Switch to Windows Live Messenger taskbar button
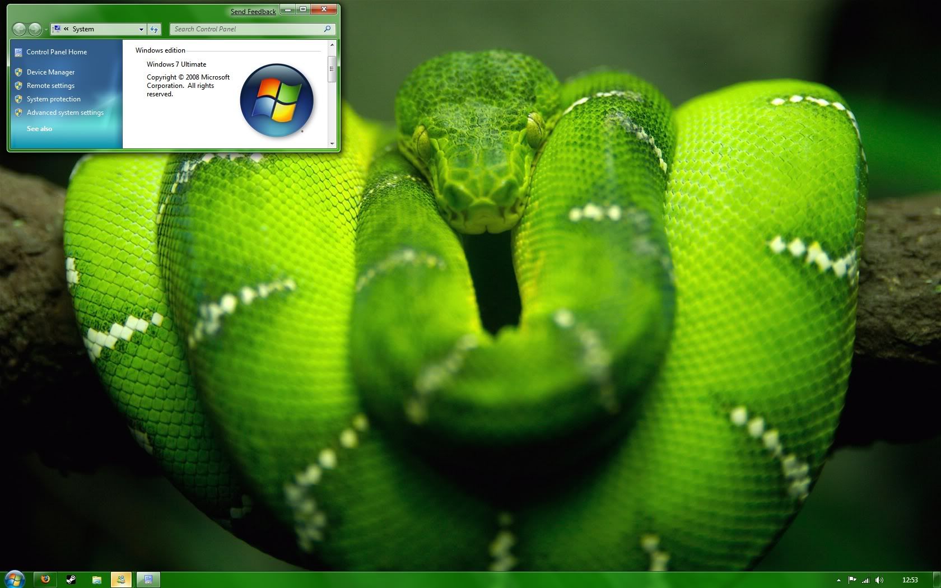The height and width of the screenshot is (588, 941). point(122,580)
